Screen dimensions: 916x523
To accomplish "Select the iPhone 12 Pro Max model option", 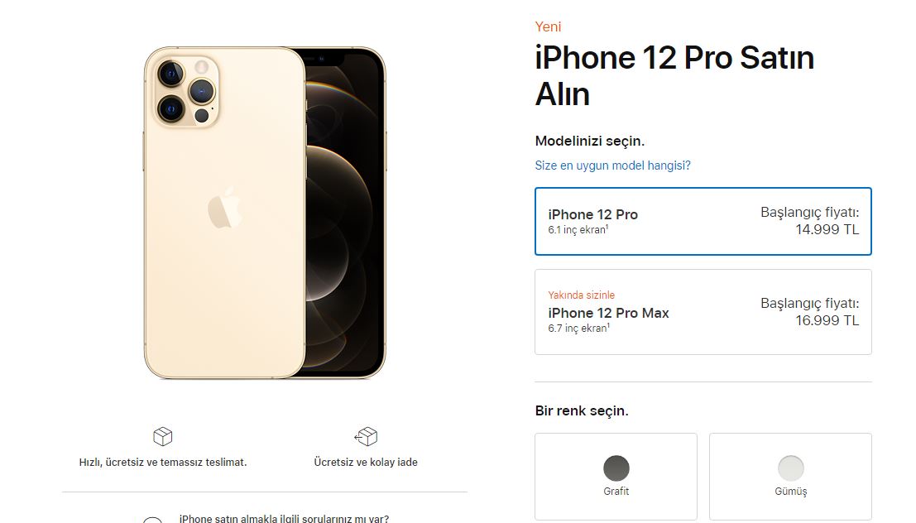I will point(703,312).
